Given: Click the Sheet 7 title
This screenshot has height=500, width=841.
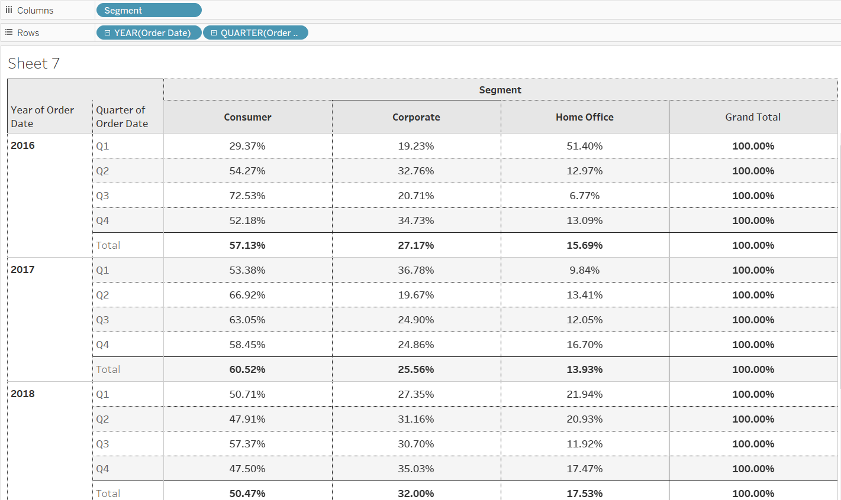Looking at the screenshot, I should 34,64.
